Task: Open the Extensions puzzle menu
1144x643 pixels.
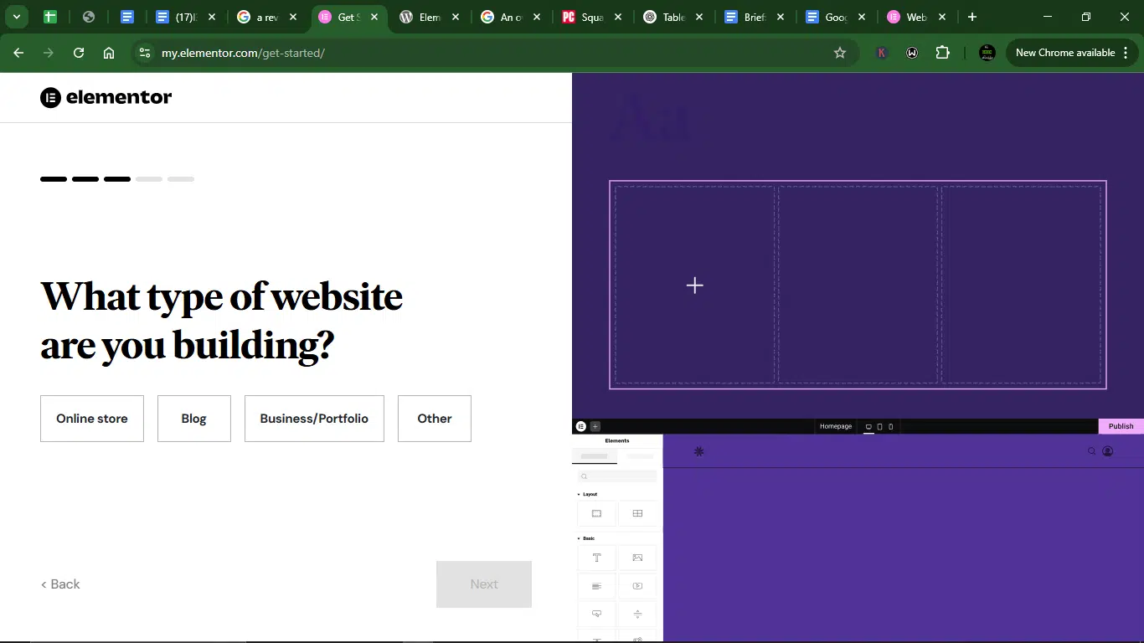Action: tap(943, 53)
